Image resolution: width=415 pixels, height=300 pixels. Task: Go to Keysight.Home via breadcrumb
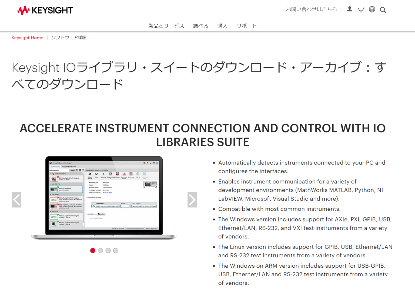tap(27, 37)
